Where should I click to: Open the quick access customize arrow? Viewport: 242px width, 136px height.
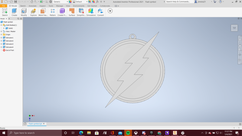click(104, 2)
